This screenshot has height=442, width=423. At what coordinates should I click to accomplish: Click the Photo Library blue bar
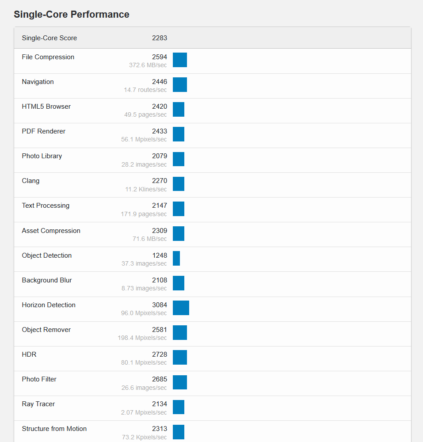[x=178, y=159]
